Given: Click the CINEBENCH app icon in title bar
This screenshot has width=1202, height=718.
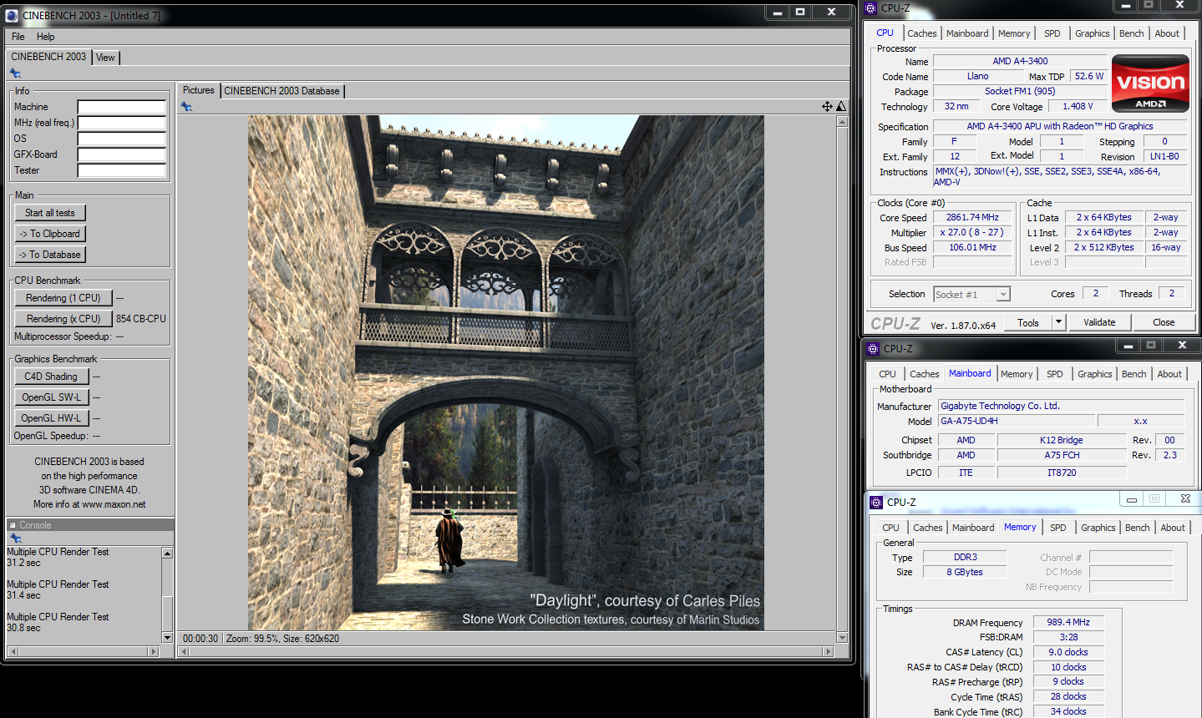Looking at the screenshot, I should (12, 15).
